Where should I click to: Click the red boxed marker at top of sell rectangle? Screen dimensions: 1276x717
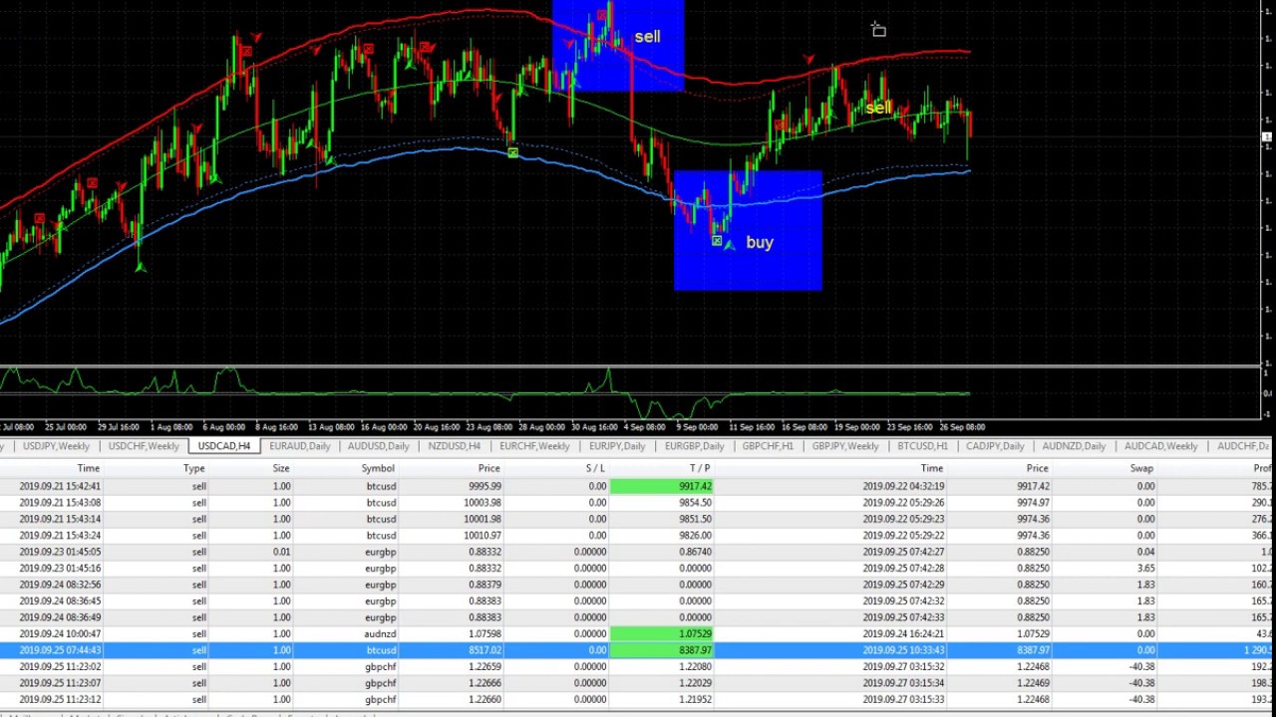(603, 15)
